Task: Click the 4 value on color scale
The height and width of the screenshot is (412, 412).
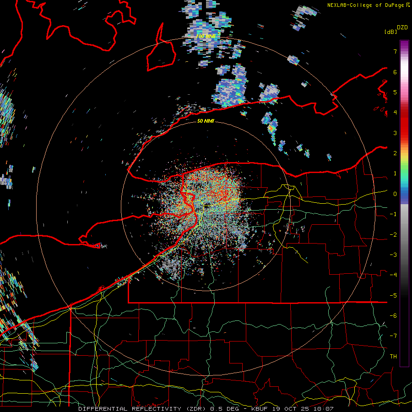Action: coord(395,113)
